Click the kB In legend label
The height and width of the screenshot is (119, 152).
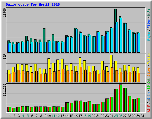tap(148, 97)
